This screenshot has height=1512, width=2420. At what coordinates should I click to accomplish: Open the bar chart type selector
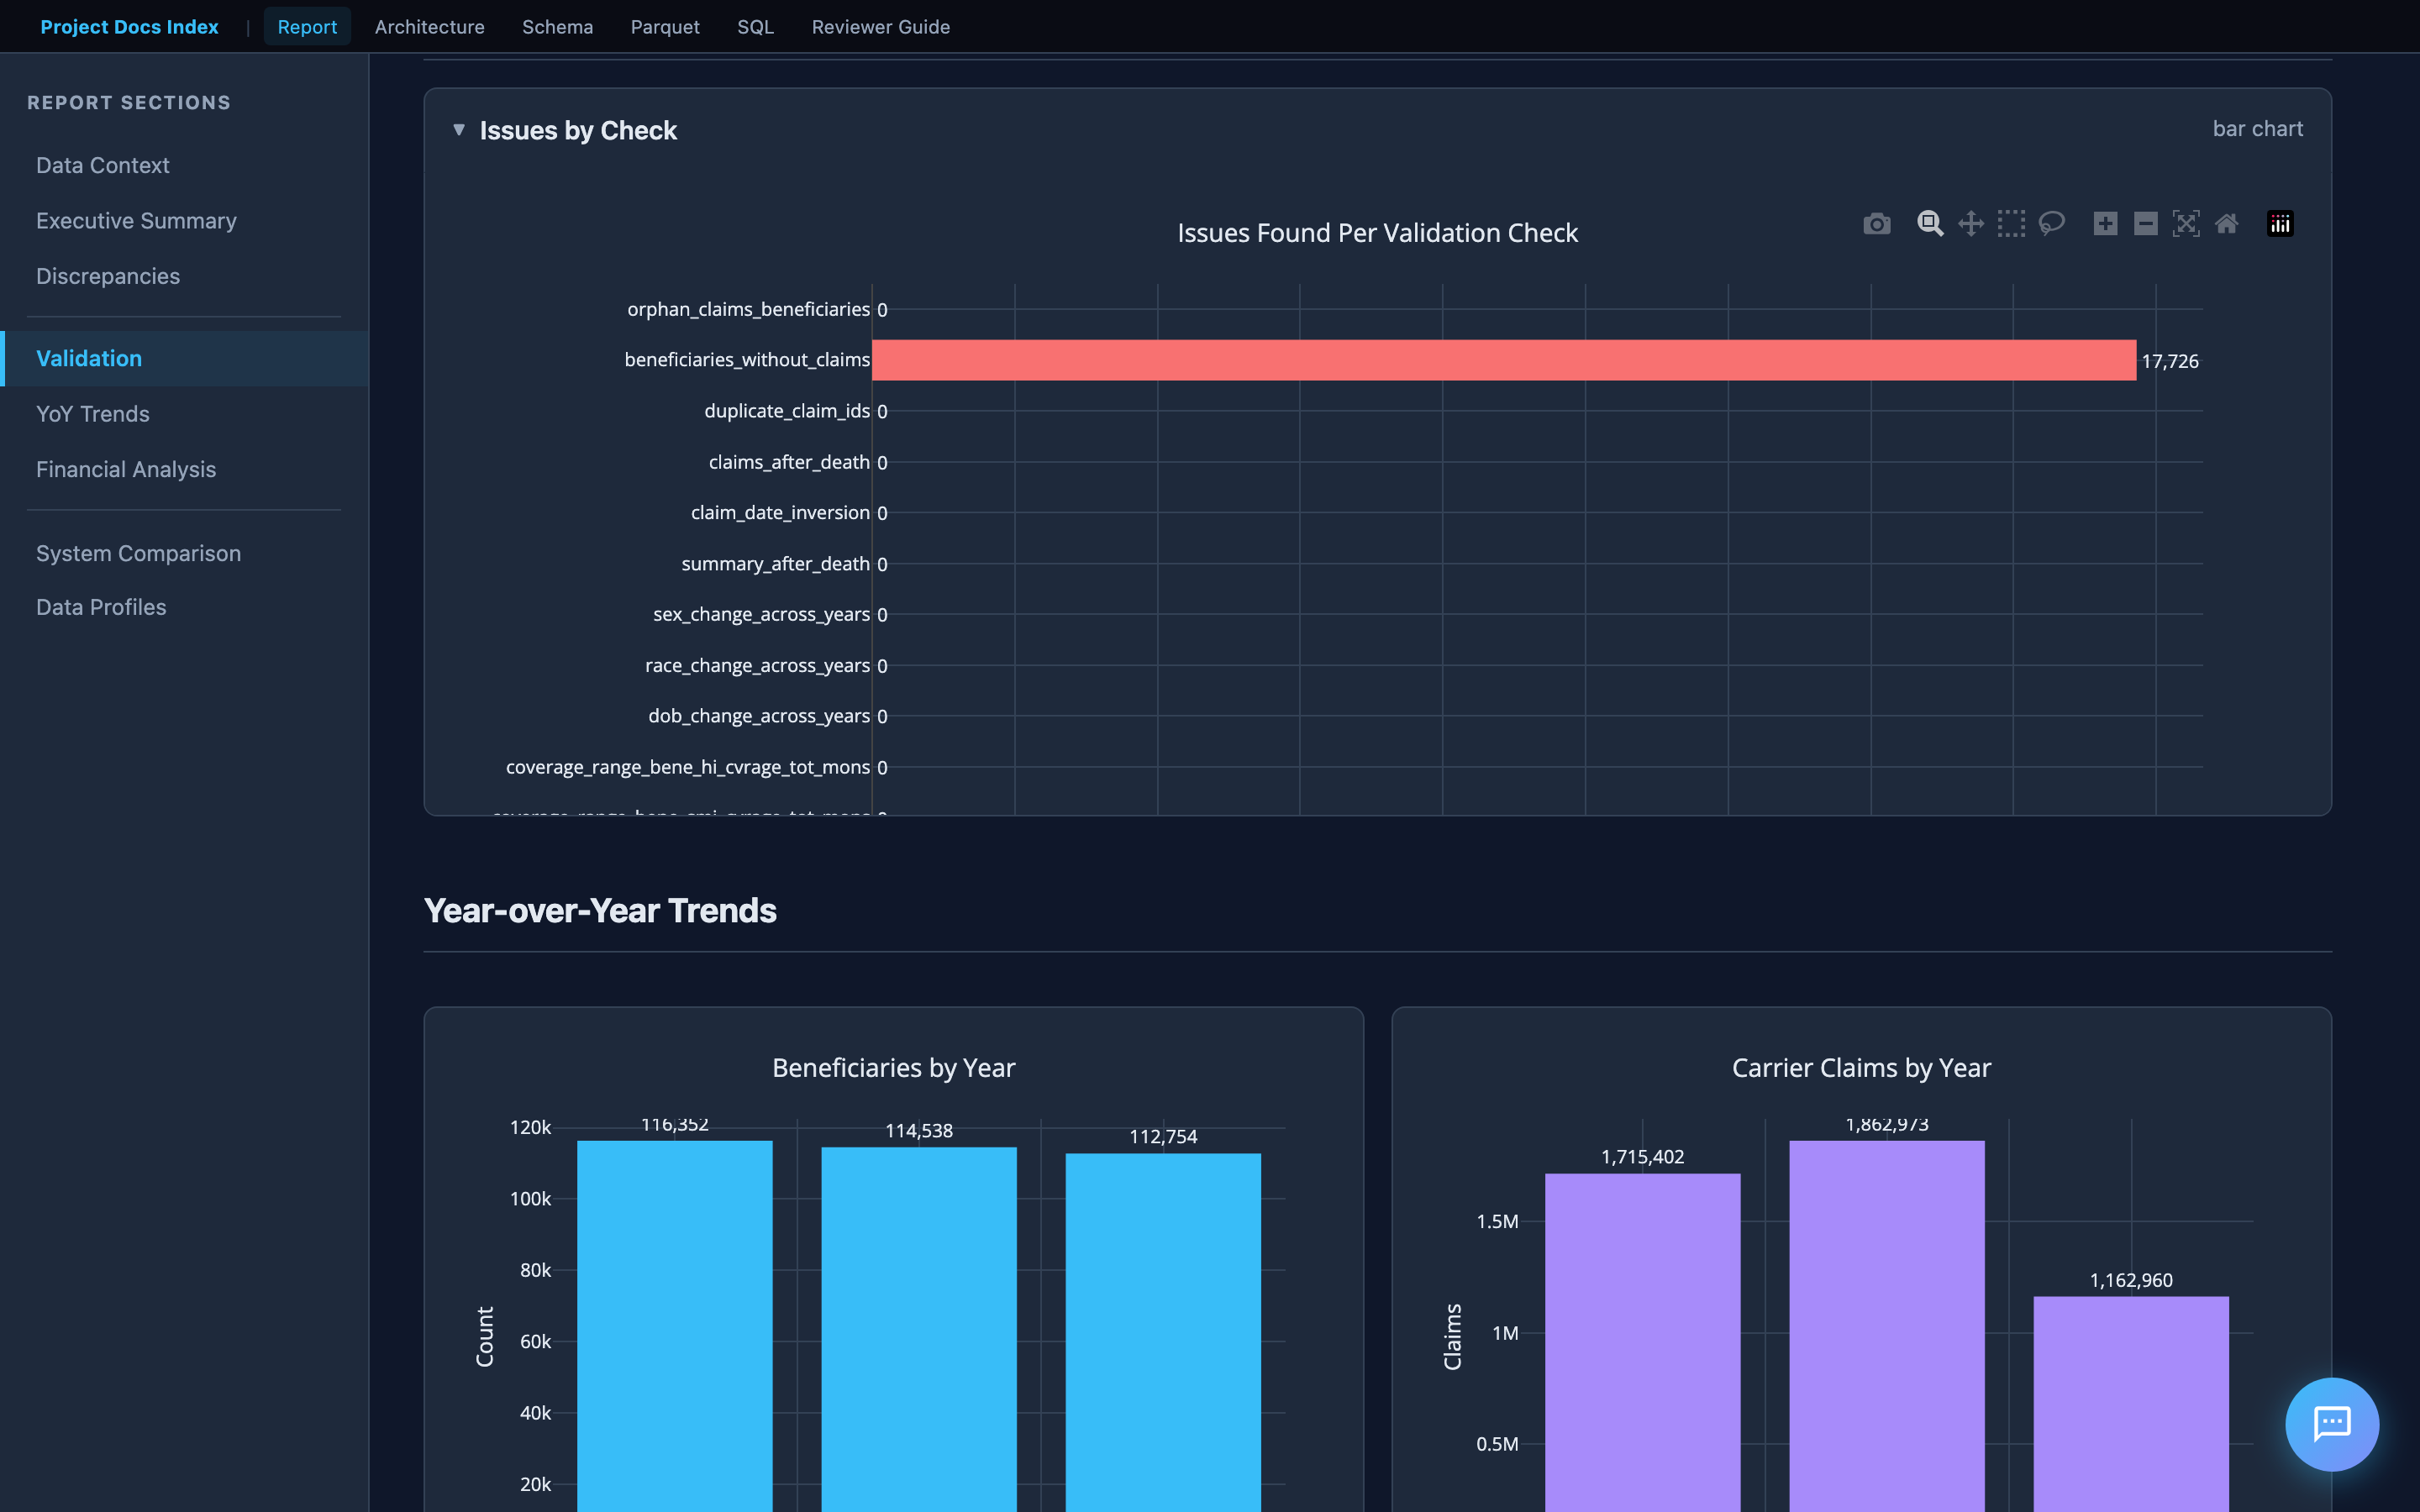[x=2257, y=128]
